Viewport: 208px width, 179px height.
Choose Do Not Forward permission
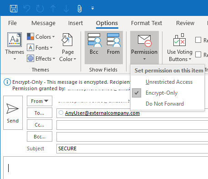click(167, 104)
